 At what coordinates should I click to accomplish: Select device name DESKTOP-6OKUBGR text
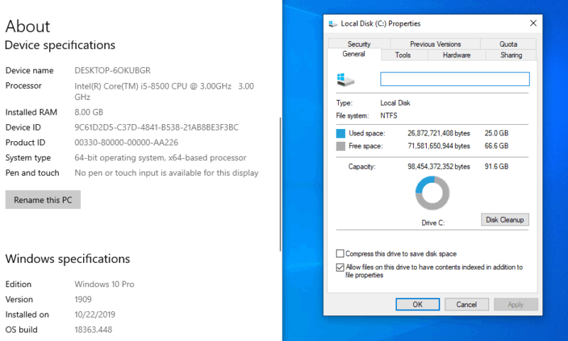coord(112,70)
